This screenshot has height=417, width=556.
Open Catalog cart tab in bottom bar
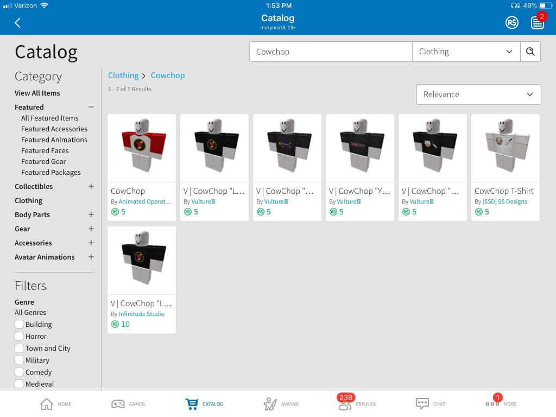pyautogui.click(x=204, y=404)
